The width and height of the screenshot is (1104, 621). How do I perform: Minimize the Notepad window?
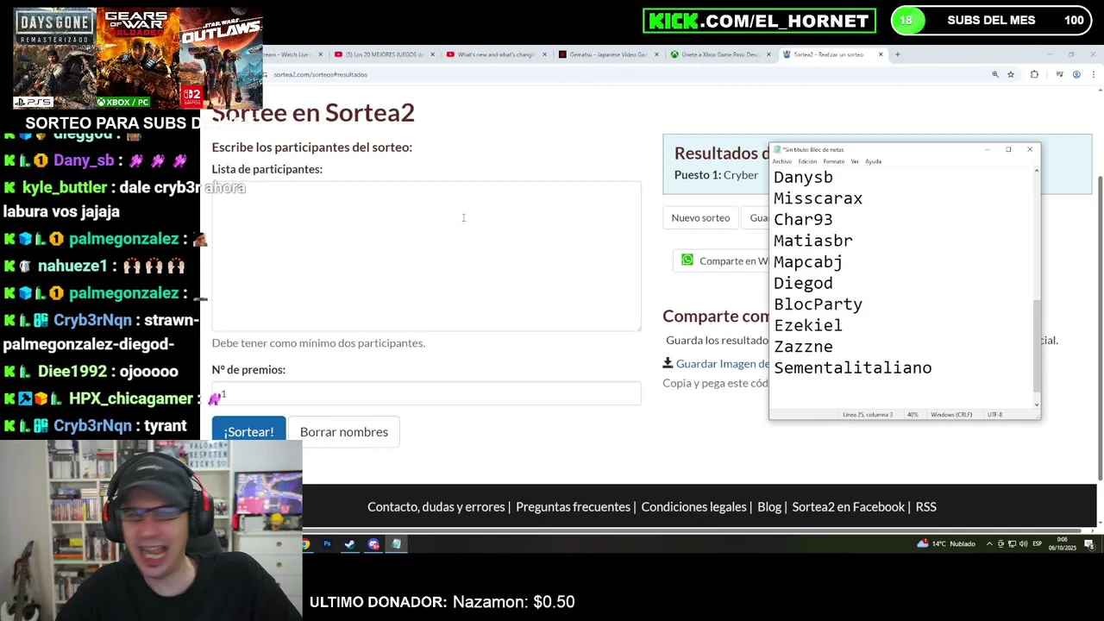click(x=986, y=149)
